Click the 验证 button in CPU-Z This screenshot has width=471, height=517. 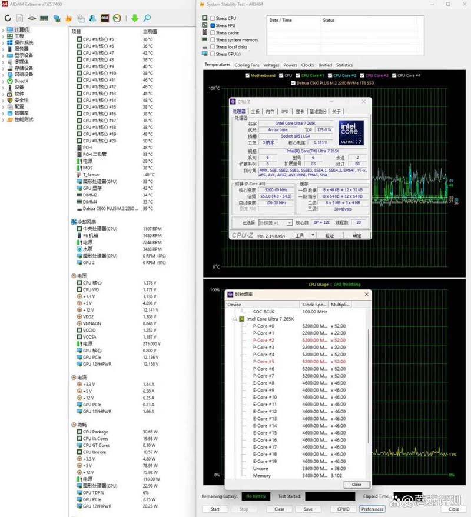(330, 235)
